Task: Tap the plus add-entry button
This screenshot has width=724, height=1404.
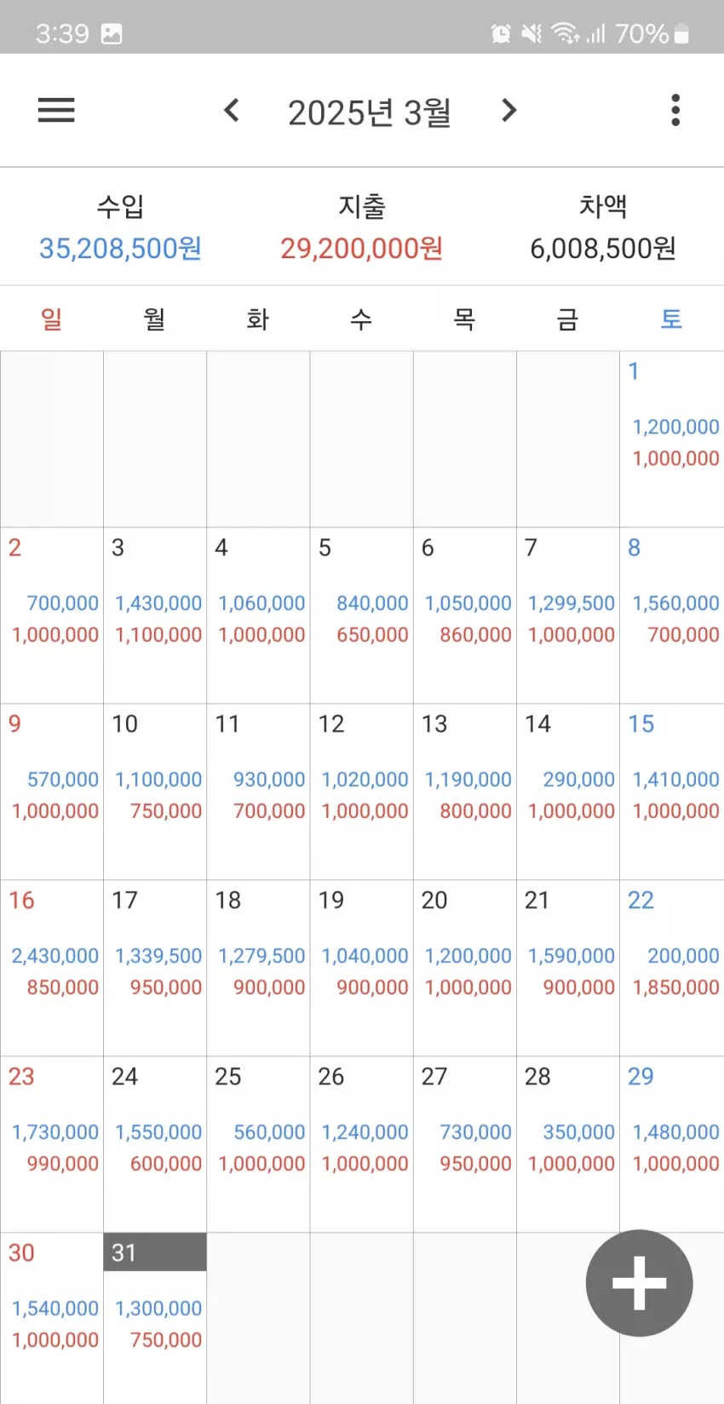Action: (639, 1283)
